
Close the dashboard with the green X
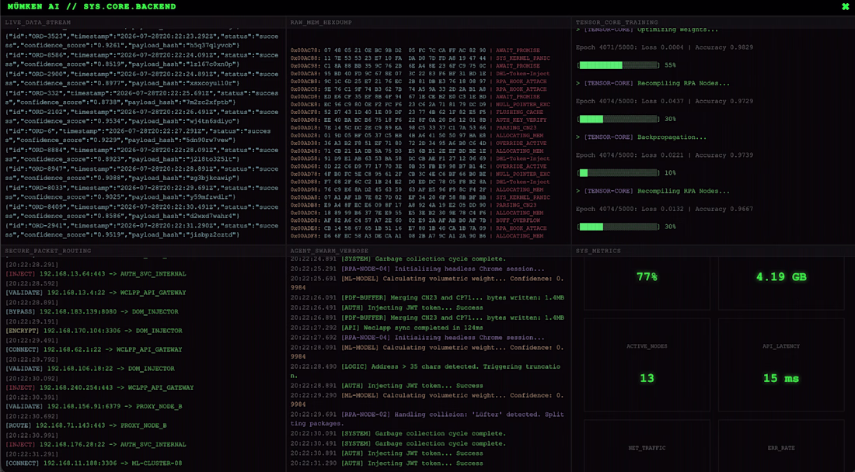point(845,6)
